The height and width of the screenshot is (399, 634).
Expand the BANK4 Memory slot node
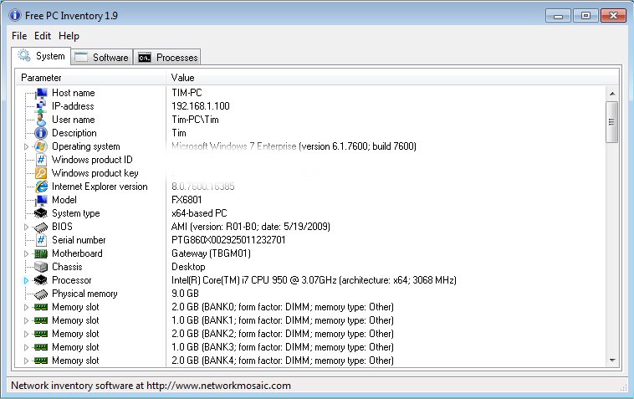26,361
